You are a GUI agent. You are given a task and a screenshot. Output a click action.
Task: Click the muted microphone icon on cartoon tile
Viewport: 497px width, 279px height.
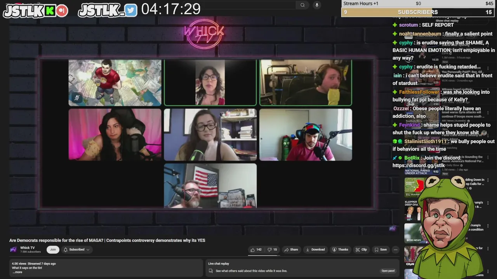pyautogui.click(x=76, y=98)
